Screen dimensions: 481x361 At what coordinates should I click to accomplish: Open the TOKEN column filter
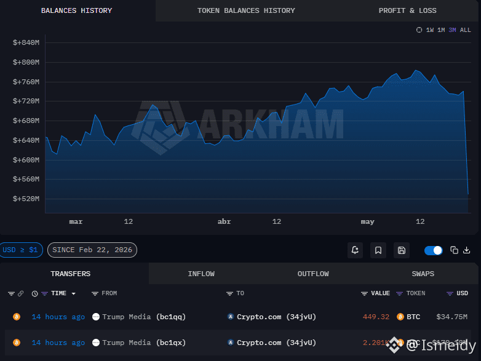[x=399, y=294]
